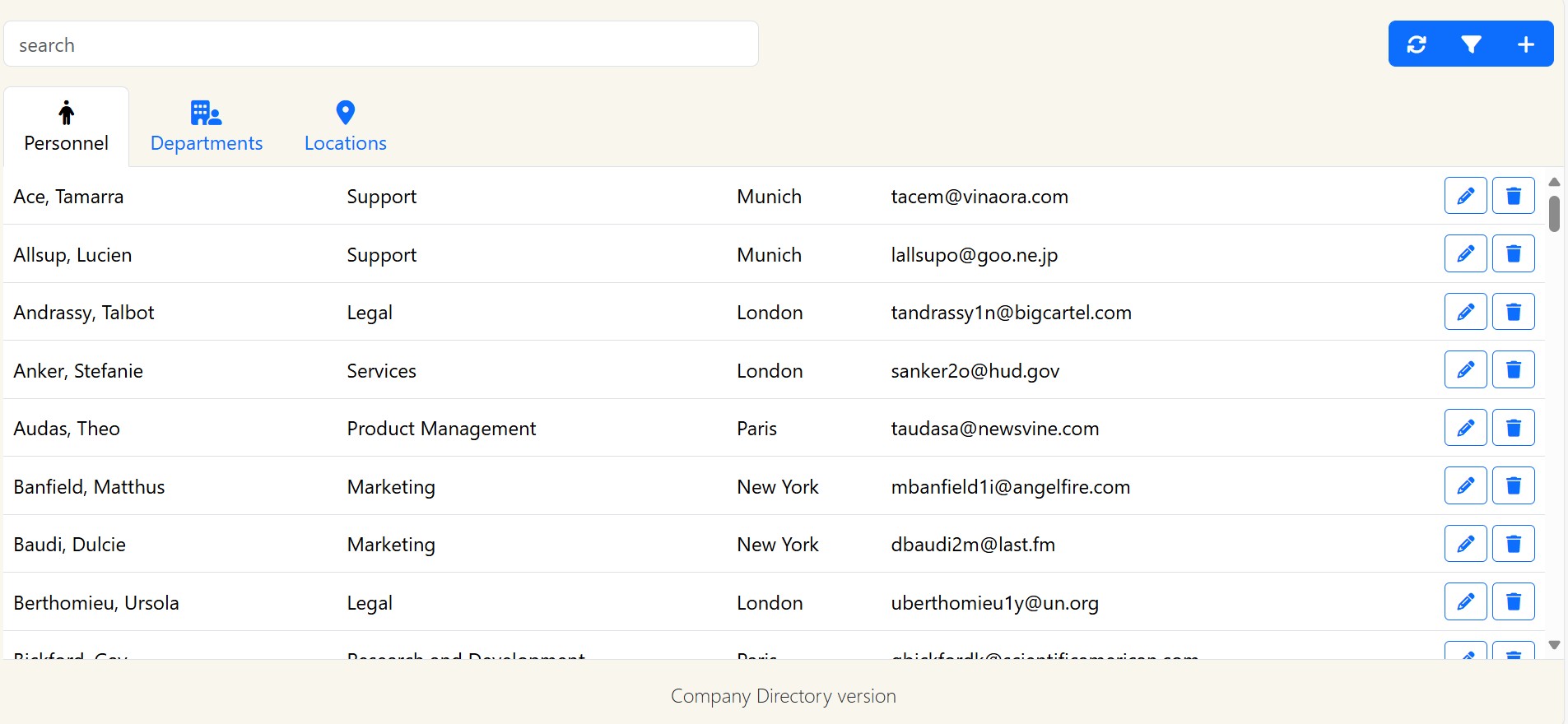The height and width of the screenshot is (724, 1568).
Task: Edit Audas, Theo with pencil icon
Action: pos(1465,428)
